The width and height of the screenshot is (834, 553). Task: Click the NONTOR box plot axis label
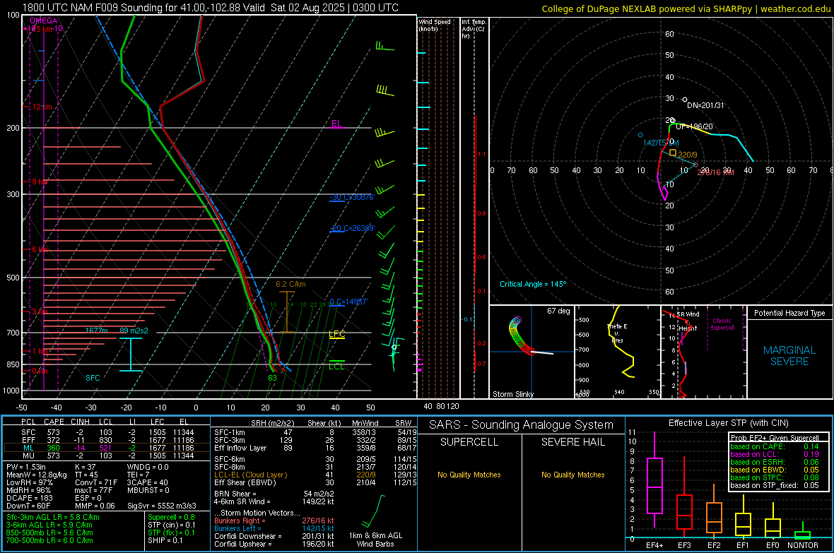click(x=803, y=545)
